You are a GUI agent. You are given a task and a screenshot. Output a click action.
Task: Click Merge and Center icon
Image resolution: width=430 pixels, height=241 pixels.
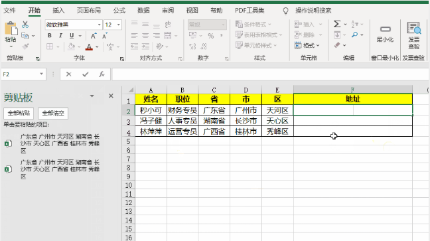click(x=168, y=35)
